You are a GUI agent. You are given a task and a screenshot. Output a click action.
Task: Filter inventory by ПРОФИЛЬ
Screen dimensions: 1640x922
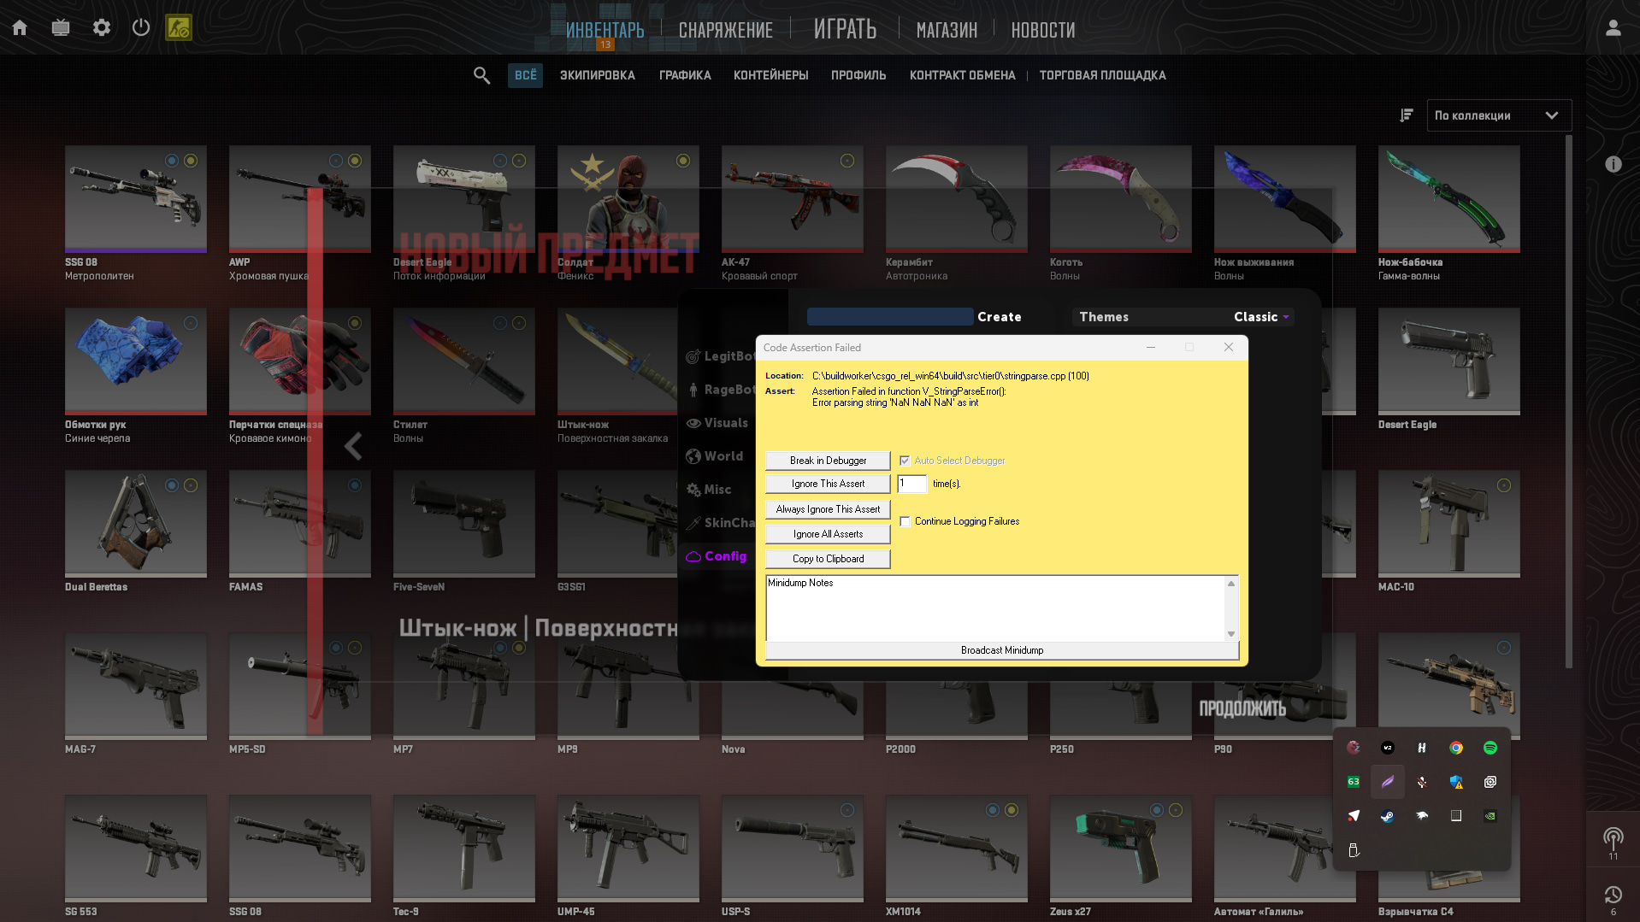(858, 75)
